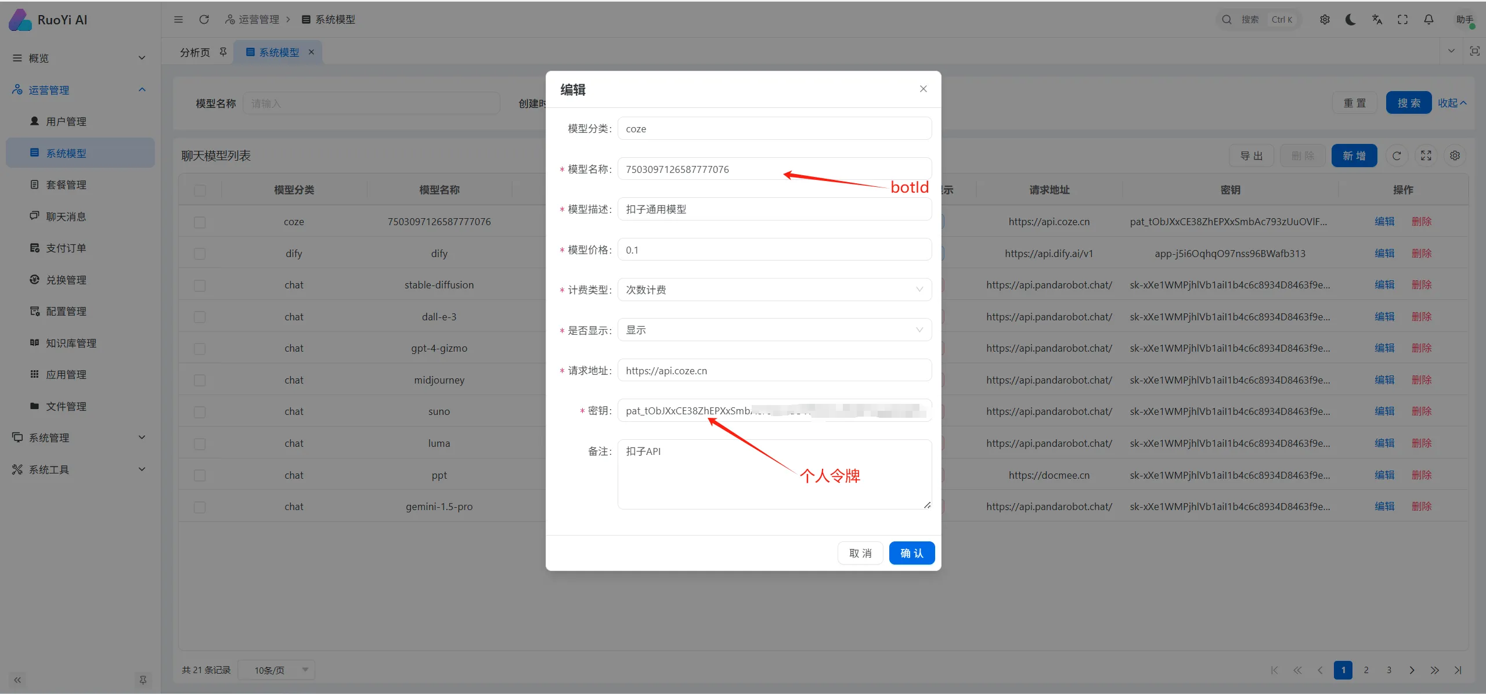Click the top bar settings gear
This screenshot has height=694, width=1486.
pos(1325,20)
